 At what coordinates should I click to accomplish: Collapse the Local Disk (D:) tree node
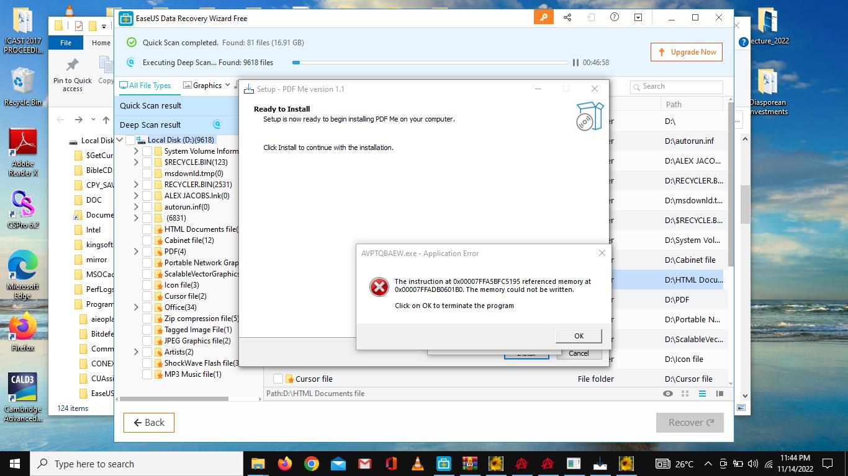click(x=120, y=140)
